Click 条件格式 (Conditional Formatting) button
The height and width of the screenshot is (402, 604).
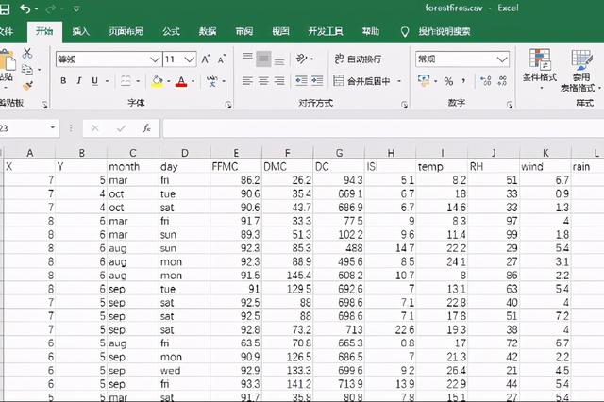click(540, 68)
